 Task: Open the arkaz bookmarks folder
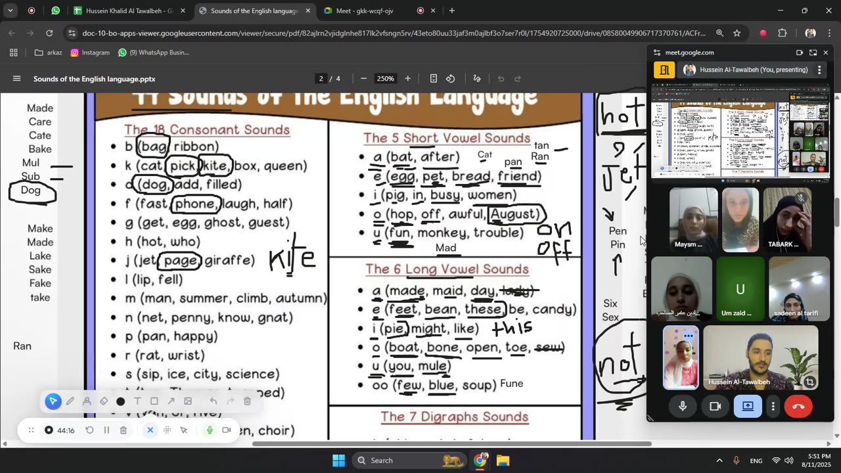tap(48, 53)
